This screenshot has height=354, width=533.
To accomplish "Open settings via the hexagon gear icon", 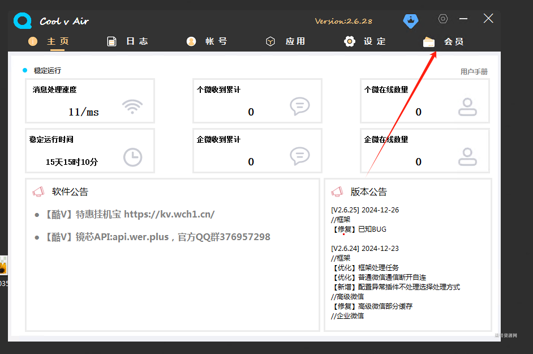I will point(443,19).
